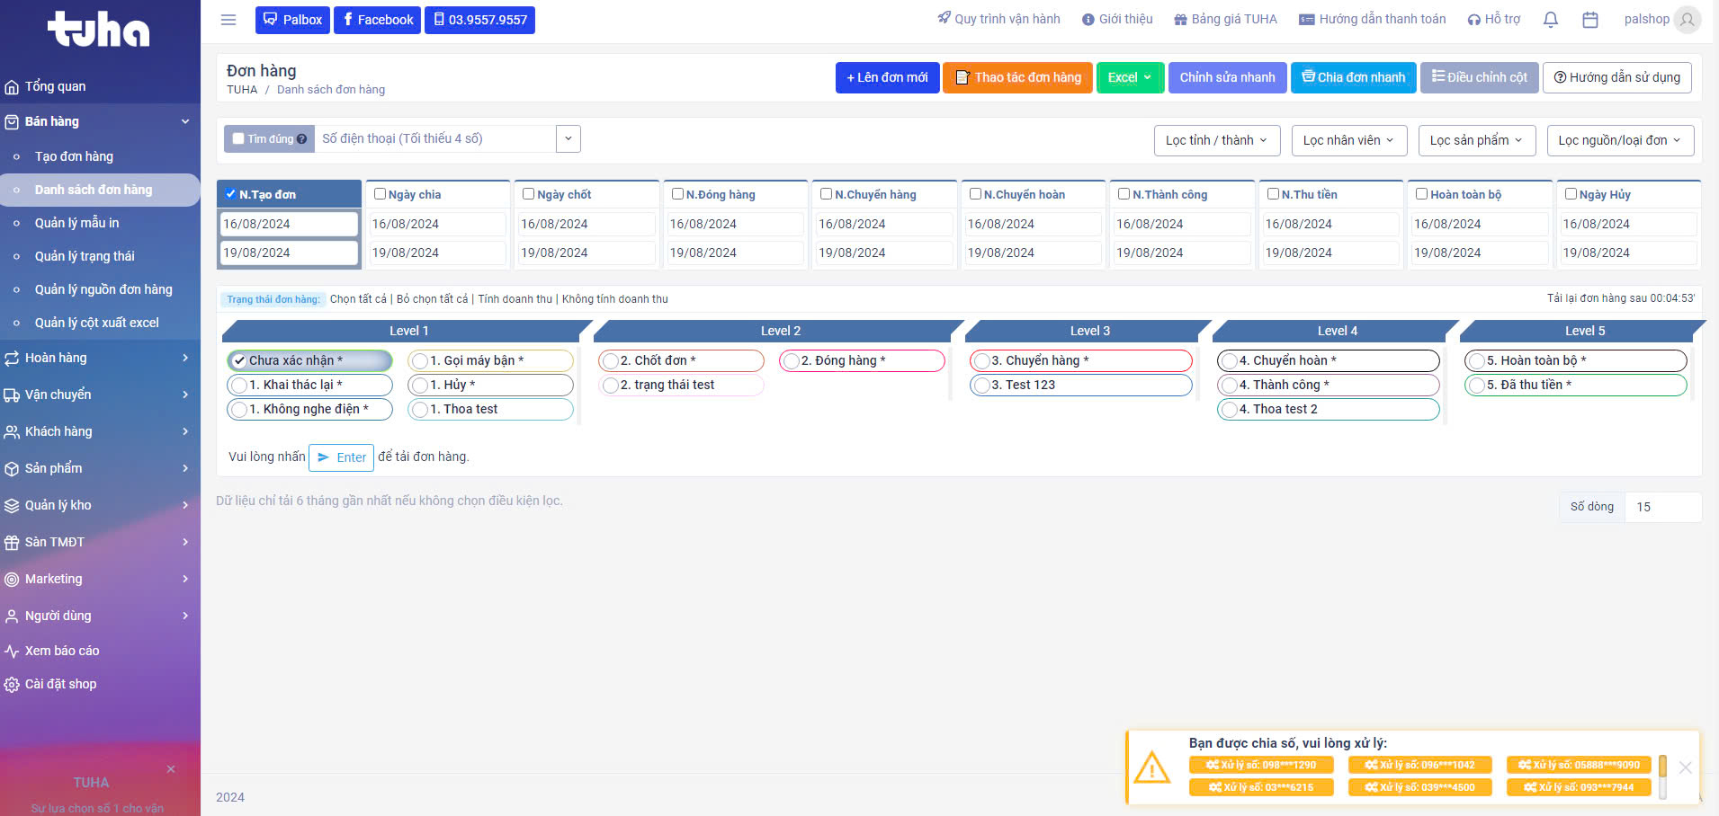Screen dimensions: 1719x816
Task: Expand the Excel export dropdown
Action: pos(1130,78)
